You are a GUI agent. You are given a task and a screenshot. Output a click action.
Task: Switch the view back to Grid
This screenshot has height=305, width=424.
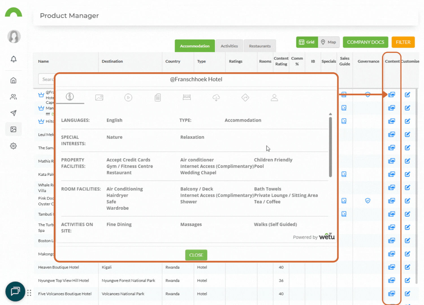tap(307, 42)
